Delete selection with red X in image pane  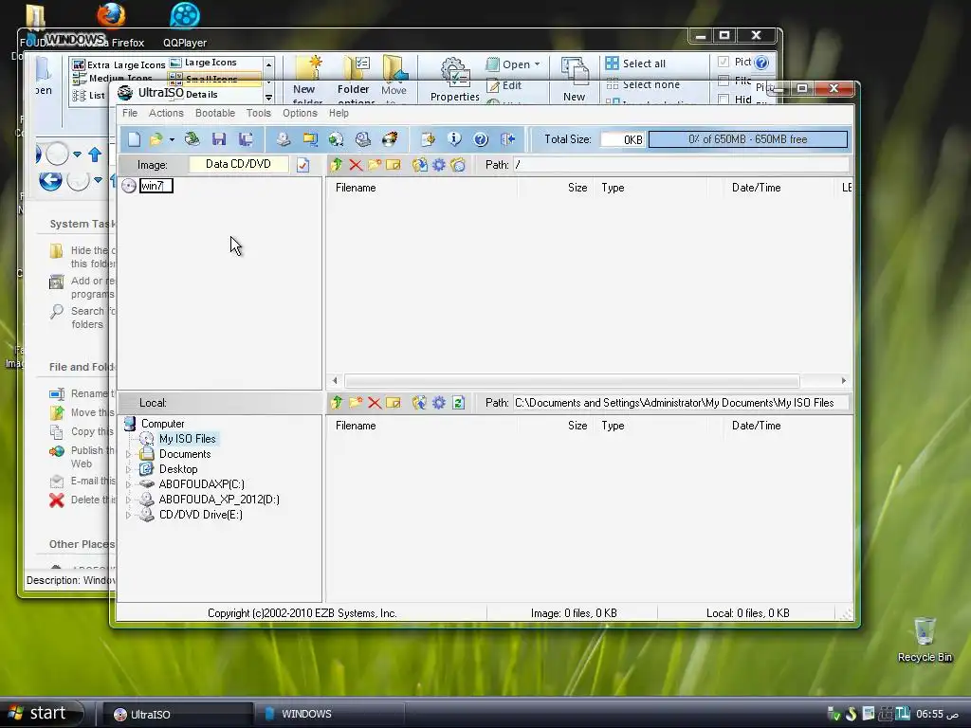click(356, 165)
